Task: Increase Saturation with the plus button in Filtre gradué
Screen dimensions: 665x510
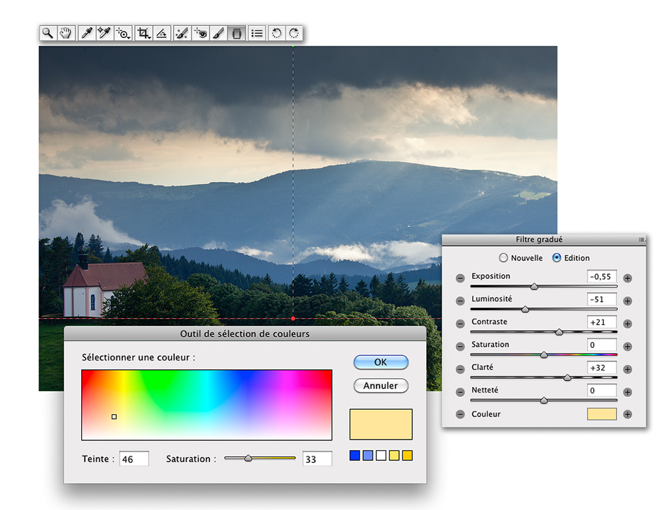Action: [x=628, y=347]
